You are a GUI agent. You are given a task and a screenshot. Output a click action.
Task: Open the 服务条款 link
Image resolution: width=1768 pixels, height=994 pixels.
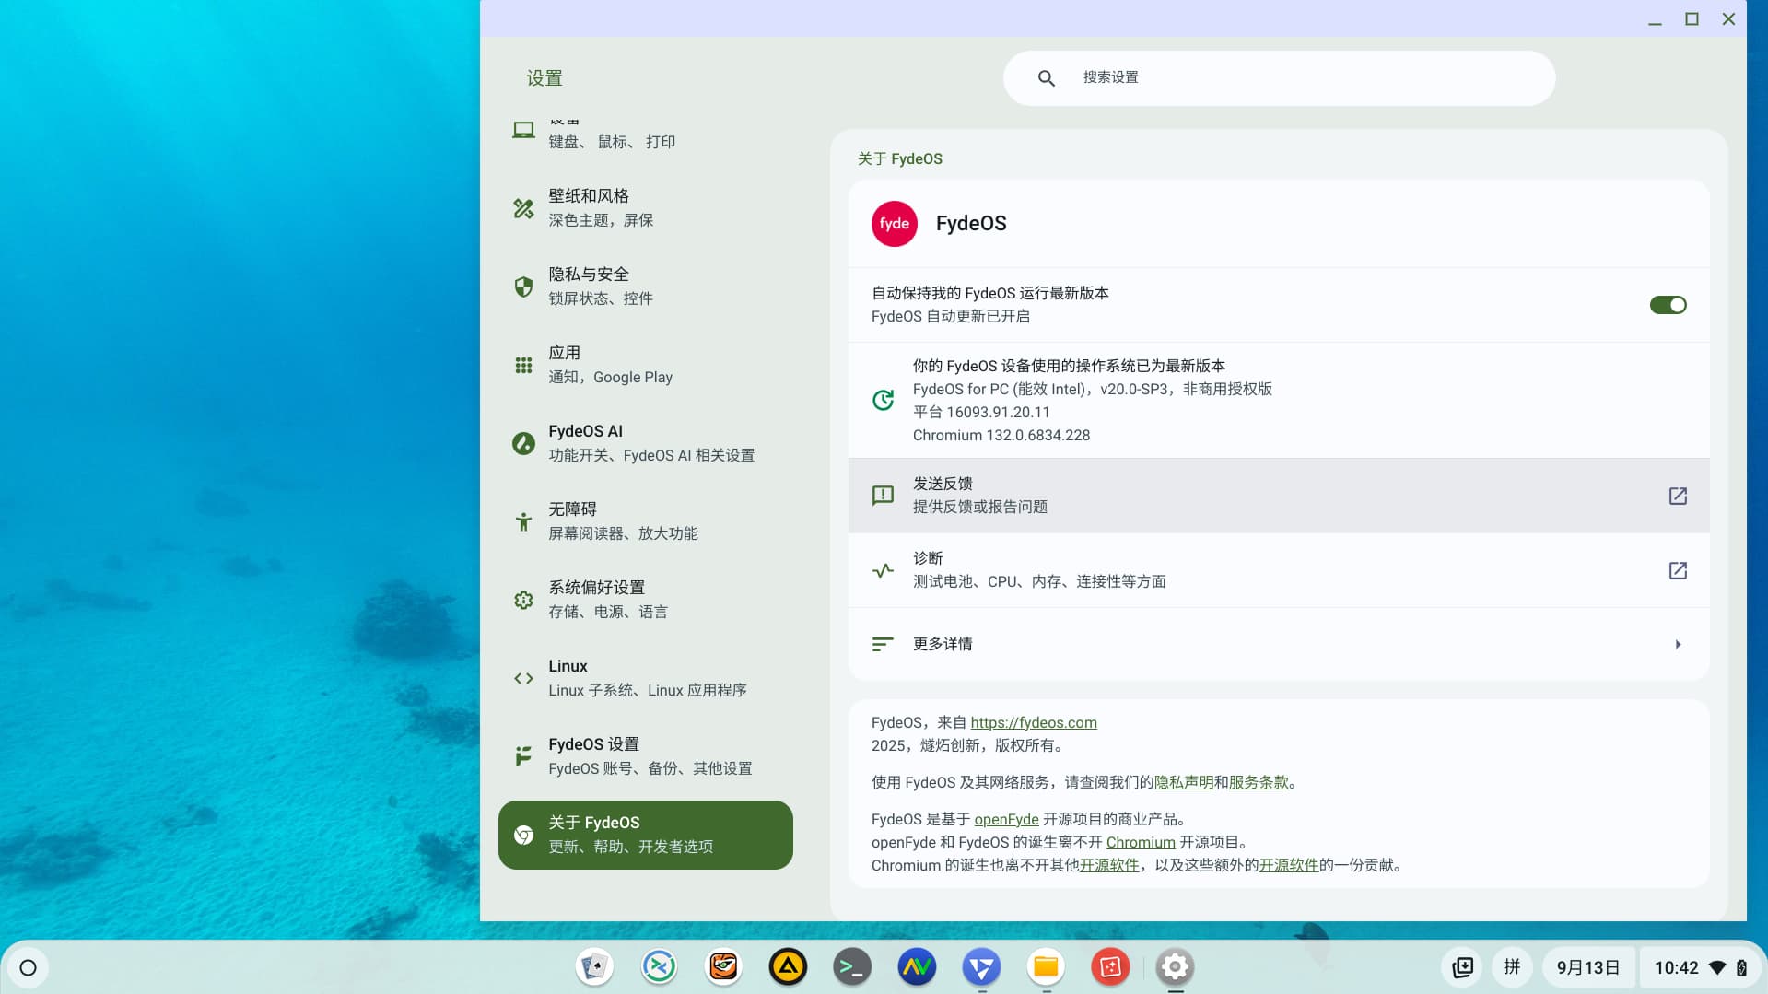point(1259,782)
